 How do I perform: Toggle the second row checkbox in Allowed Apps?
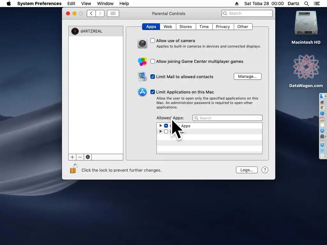tap(166, 131)
